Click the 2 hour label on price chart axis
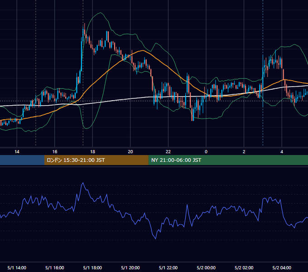The image size is (308, 272). [x=244, y=152]
